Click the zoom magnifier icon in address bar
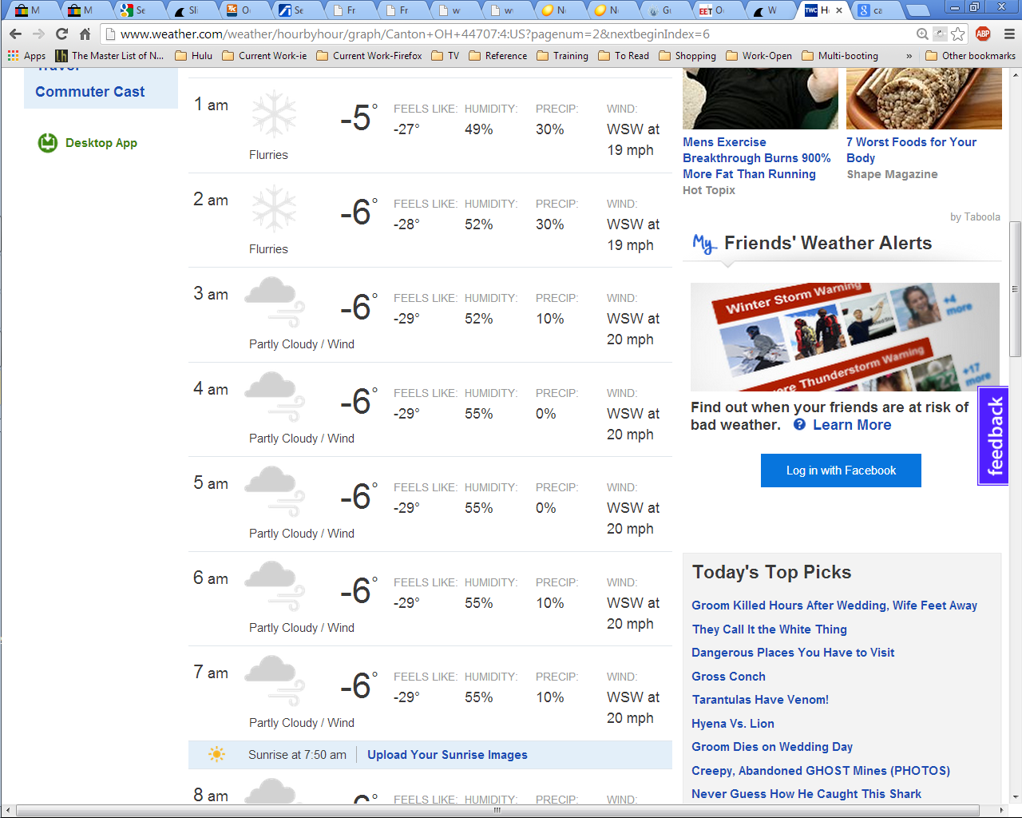The image size is (1022, 818). tap(922, 34)
